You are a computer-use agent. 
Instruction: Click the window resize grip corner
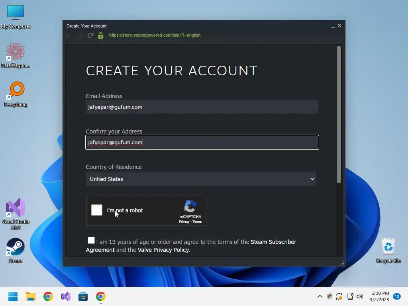tap(342, 263)
